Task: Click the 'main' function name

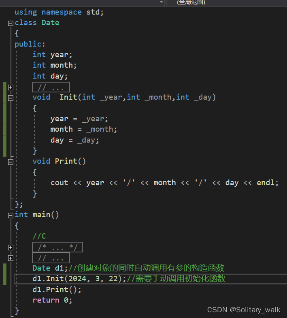Action: [41, 215]
